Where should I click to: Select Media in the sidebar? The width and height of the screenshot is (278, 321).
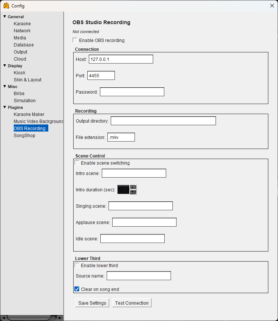(20, 38)
